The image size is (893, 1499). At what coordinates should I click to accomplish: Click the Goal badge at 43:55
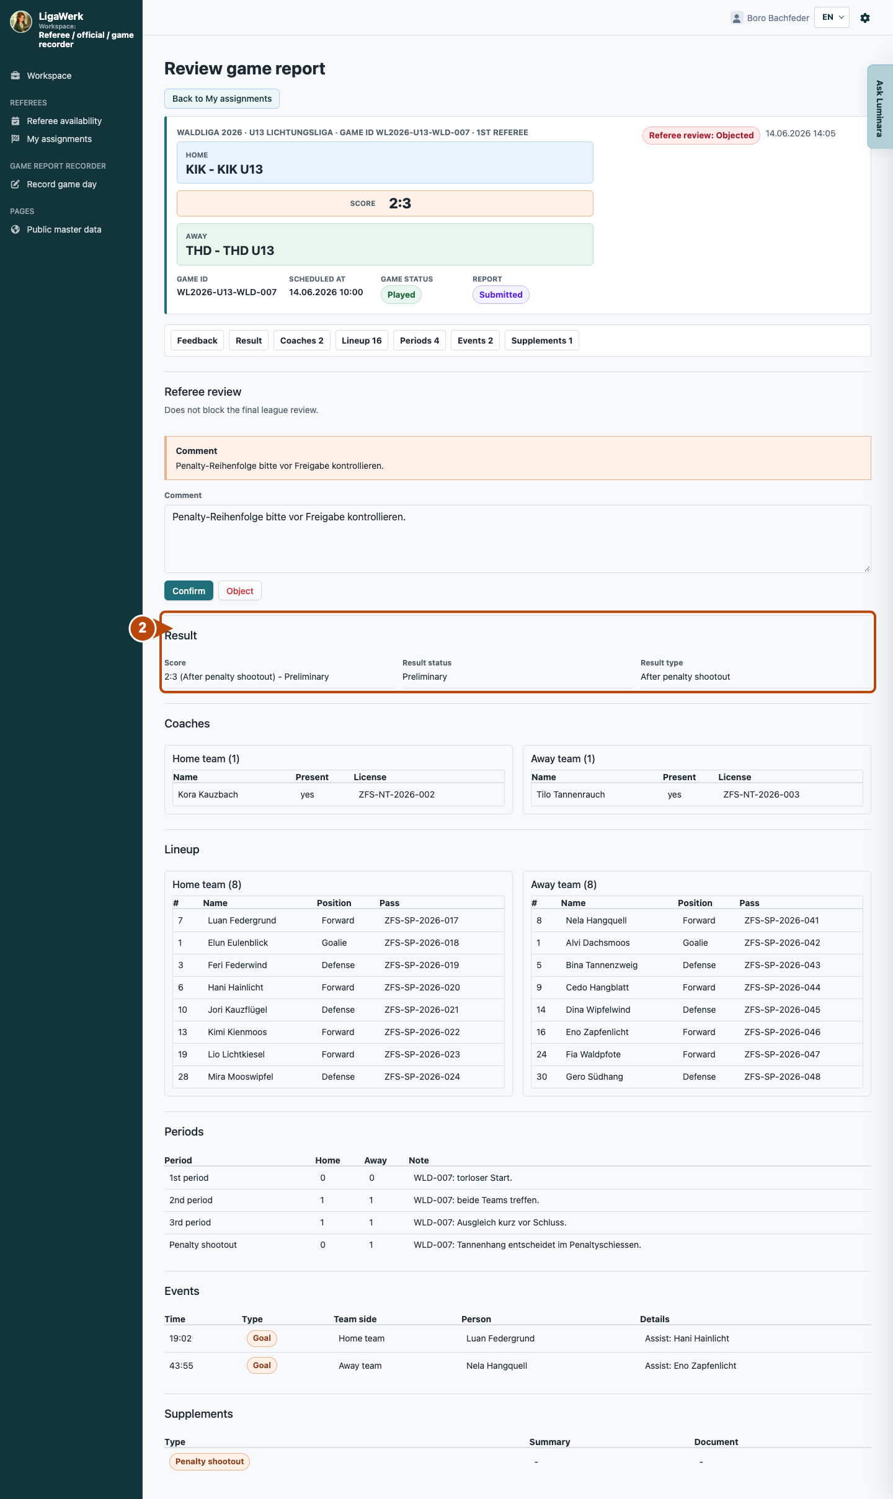262,1366
